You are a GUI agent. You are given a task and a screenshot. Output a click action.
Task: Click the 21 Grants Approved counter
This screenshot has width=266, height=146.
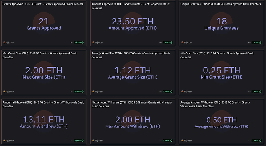coord(44,21)
